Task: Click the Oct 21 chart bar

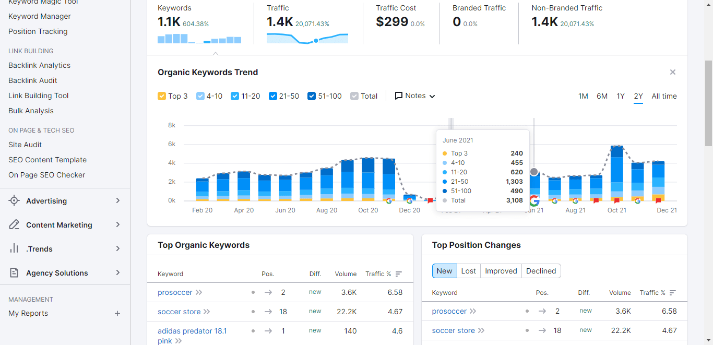Action: coord(617,172)
